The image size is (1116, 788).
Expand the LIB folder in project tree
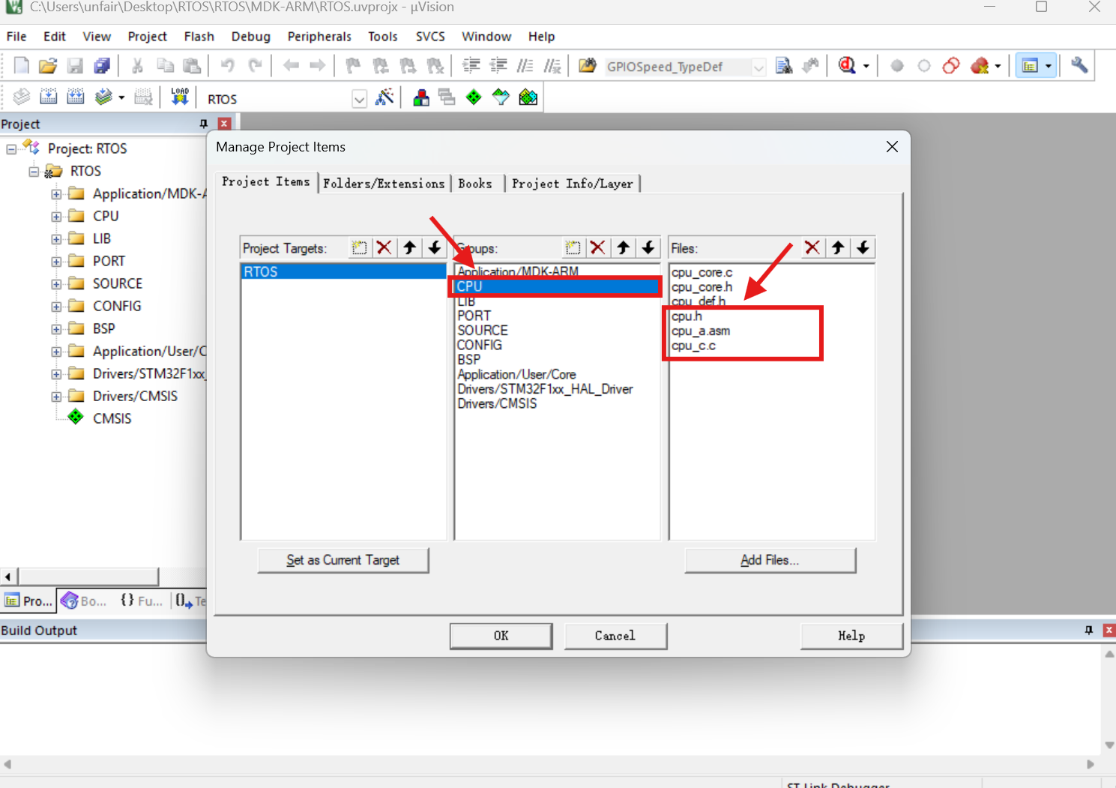56,238
